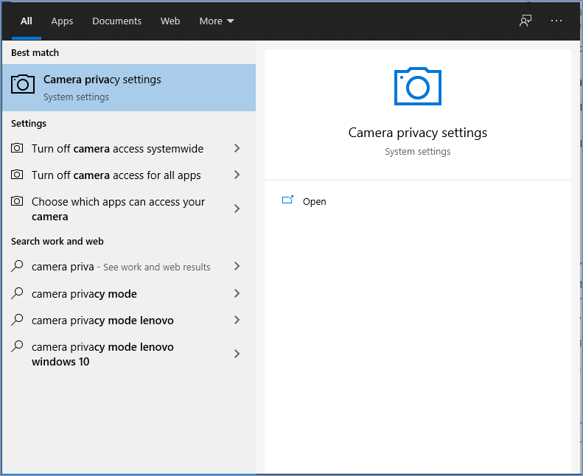Viewport: 583px width, 476px height.
Task: Expand arrow for camera privacy mode lenovo
Action: [237, 320]
